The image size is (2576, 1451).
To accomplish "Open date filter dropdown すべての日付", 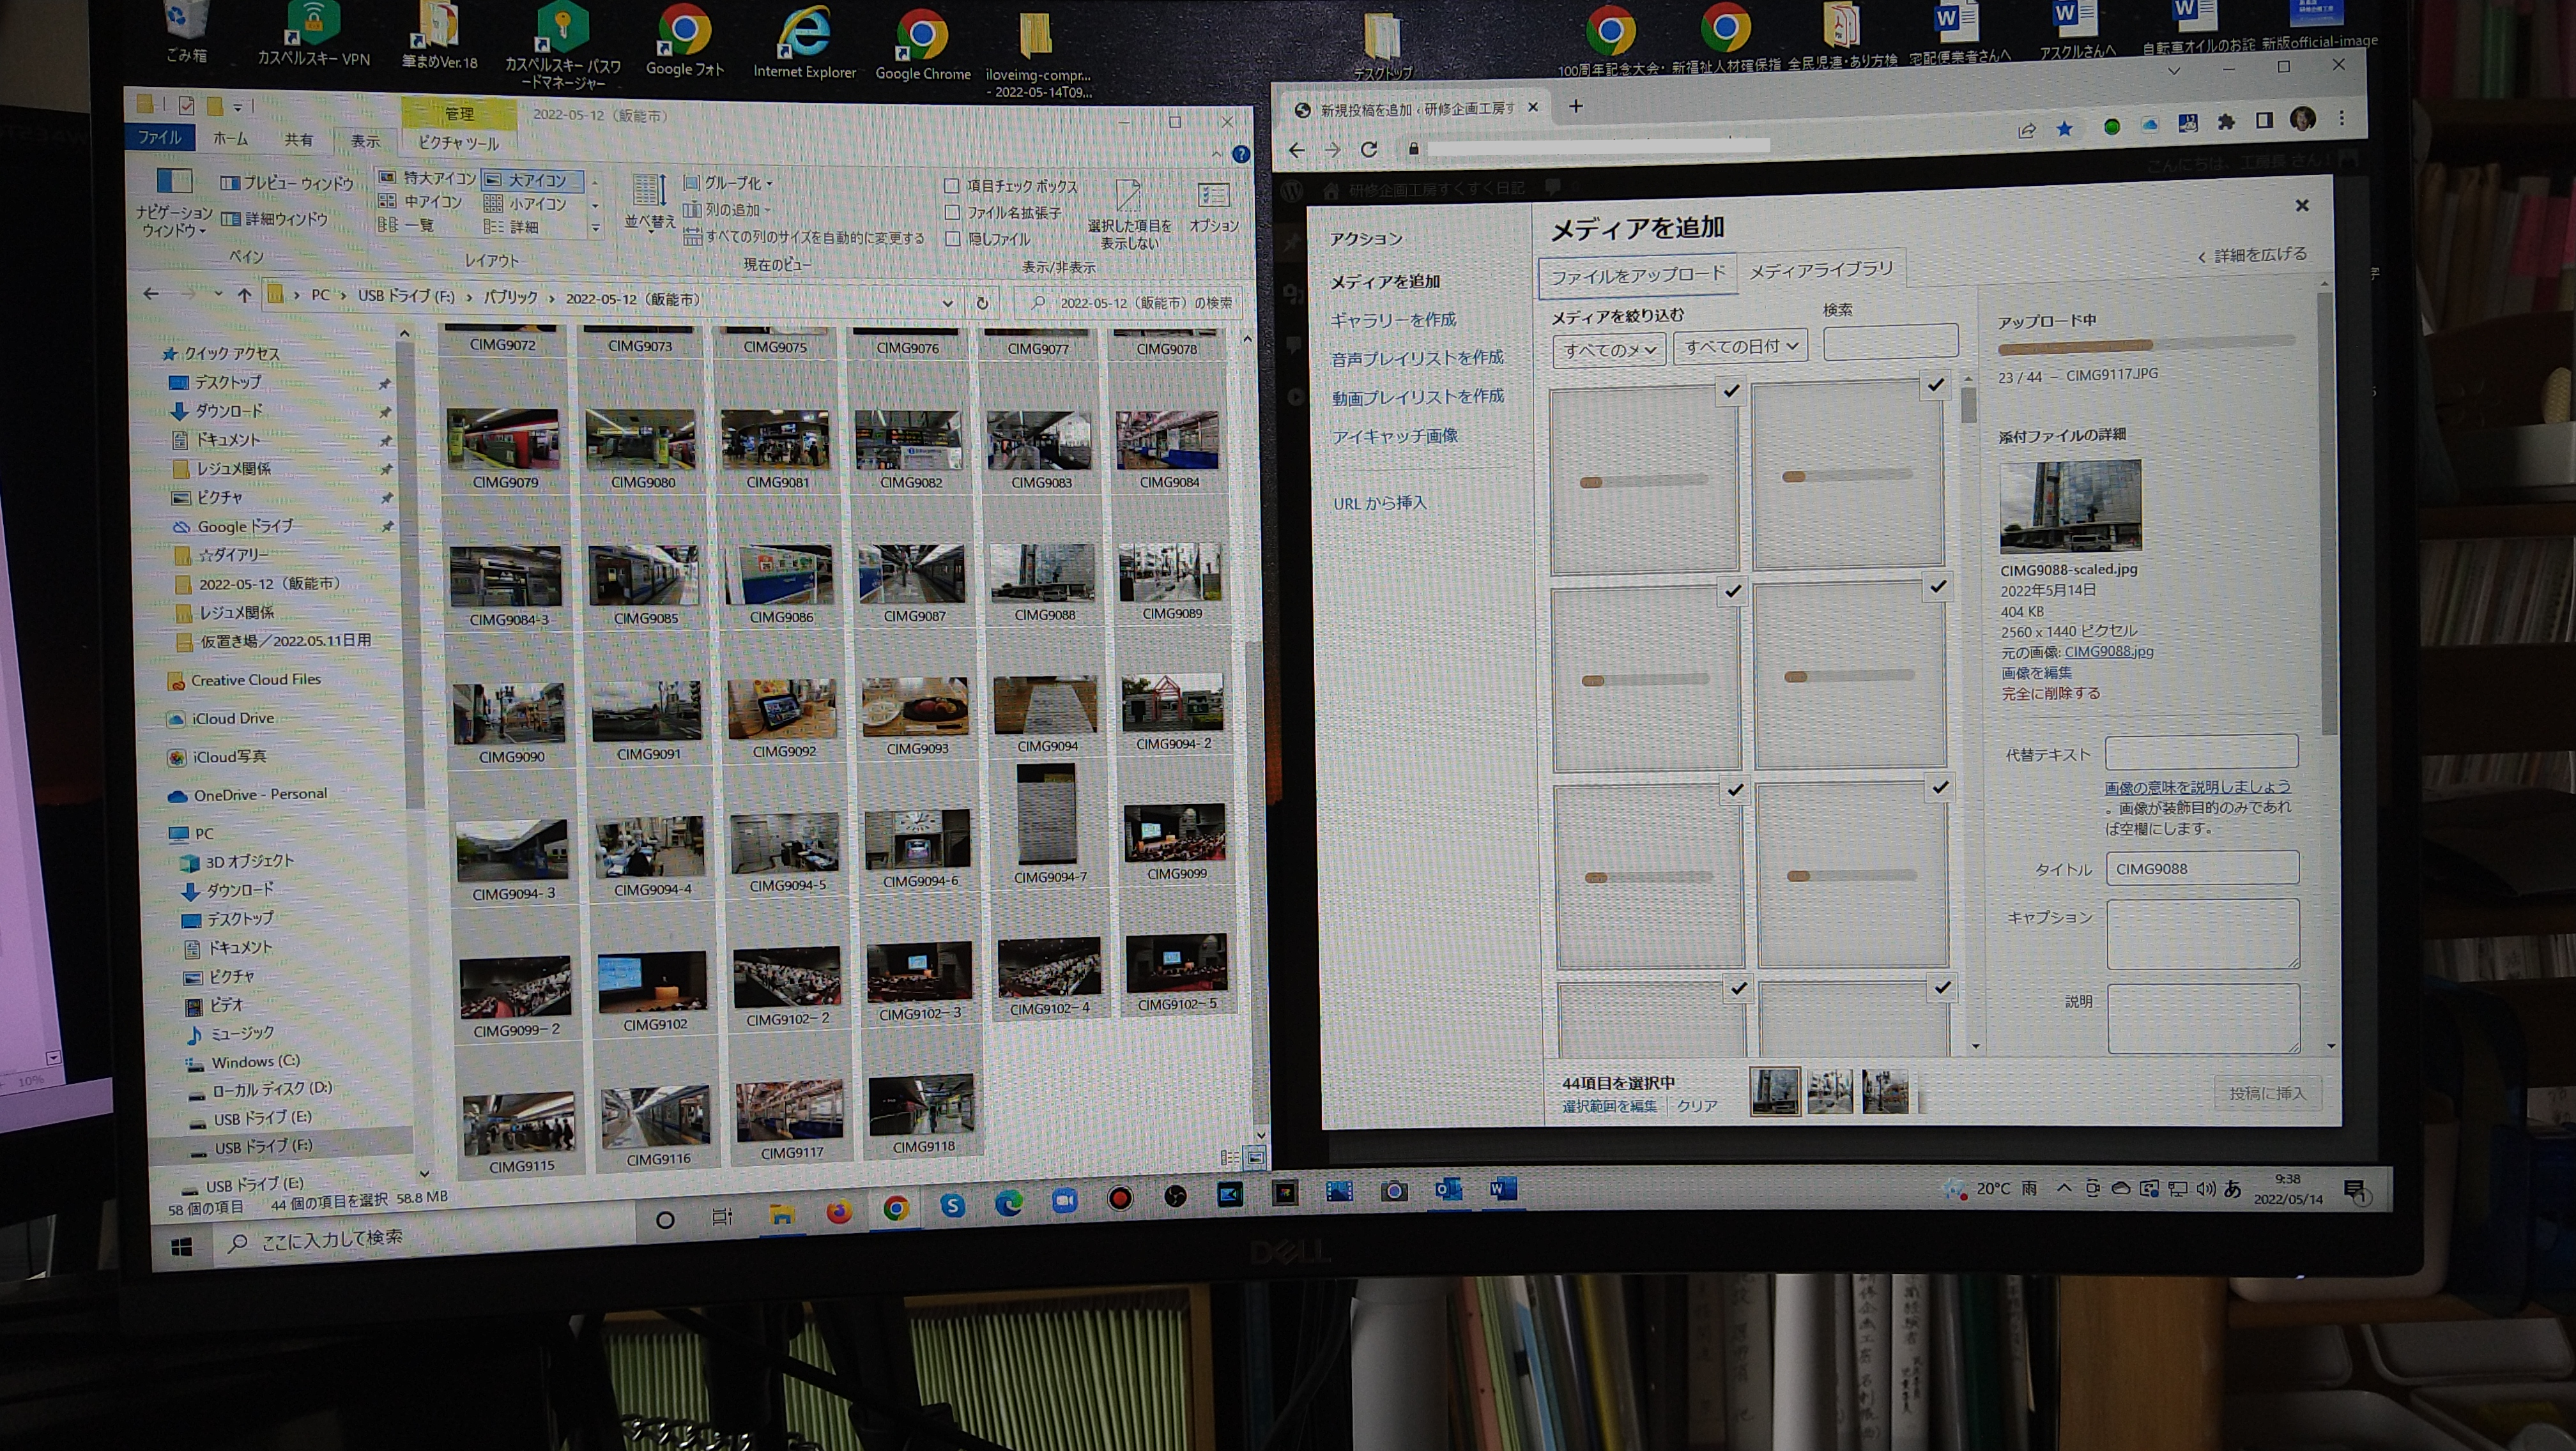I will (x=1740, y=347).
